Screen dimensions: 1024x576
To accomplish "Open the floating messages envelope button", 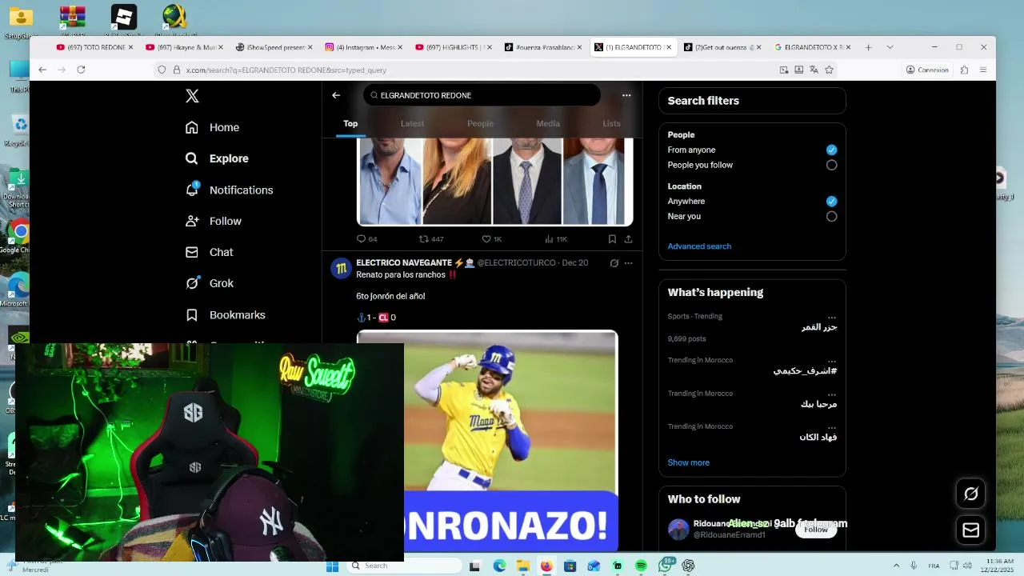I will tap(971, 530).
